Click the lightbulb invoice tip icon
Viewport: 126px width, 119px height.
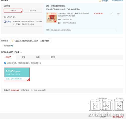[12, 41]
